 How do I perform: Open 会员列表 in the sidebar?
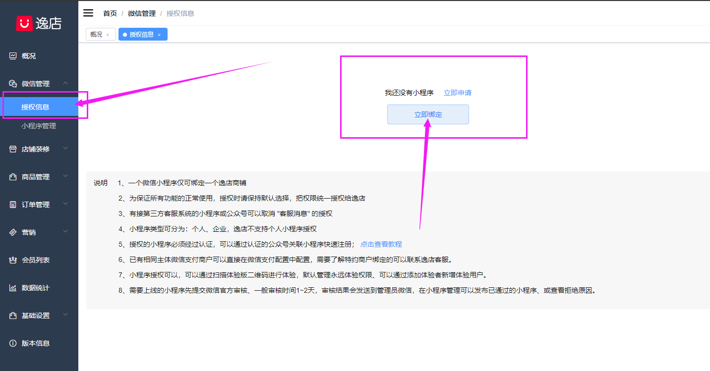click(x=39, y=260)
